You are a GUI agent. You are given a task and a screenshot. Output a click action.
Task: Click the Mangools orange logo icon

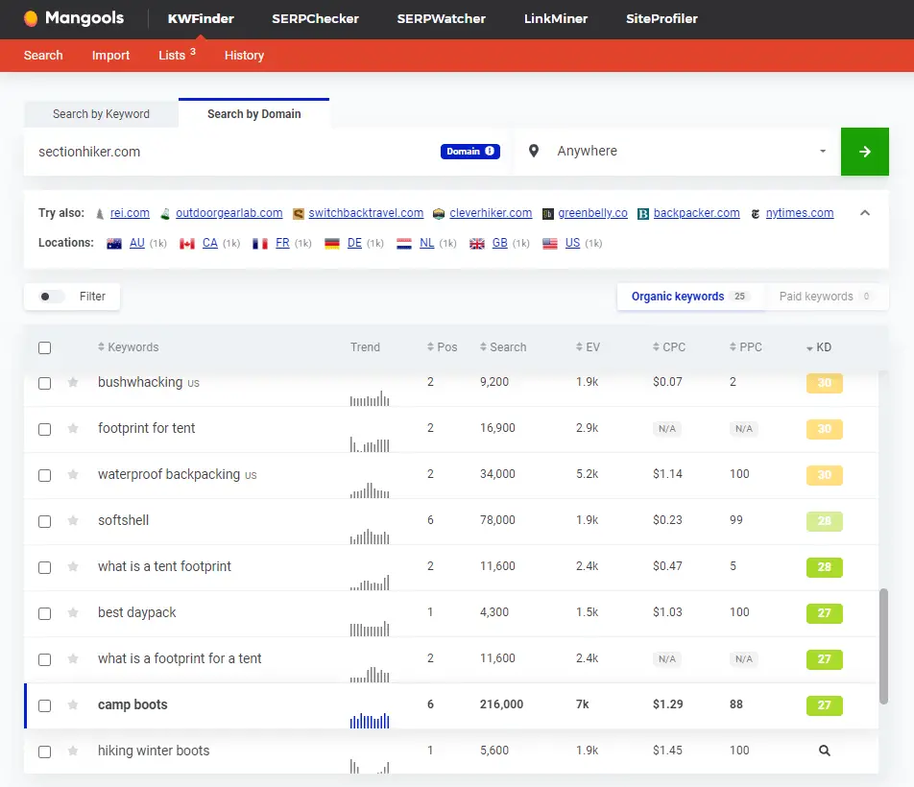coord(31,18)
